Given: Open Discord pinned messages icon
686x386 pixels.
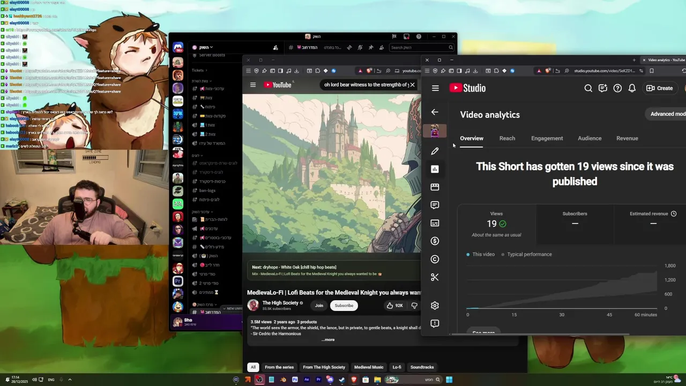Looking at the screenshot, I should (371, 48).
